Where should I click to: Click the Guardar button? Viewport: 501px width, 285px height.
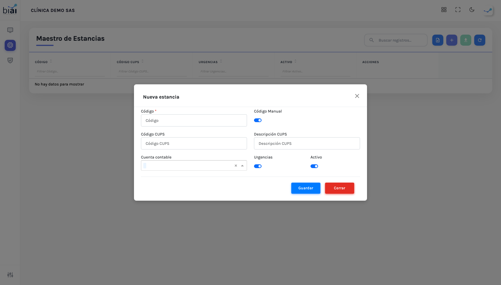[x=306, y=188]
